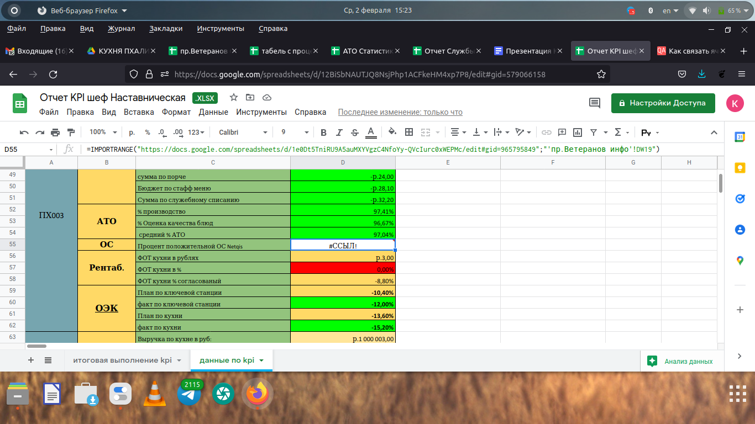Open данные по kpi tab dropdown arrow

[261, 361]
